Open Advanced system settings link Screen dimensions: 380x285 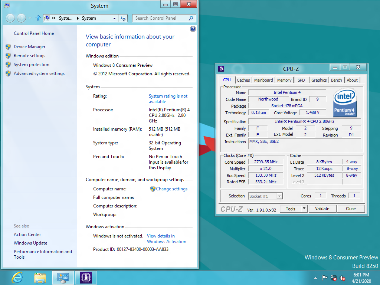(39, 74)
